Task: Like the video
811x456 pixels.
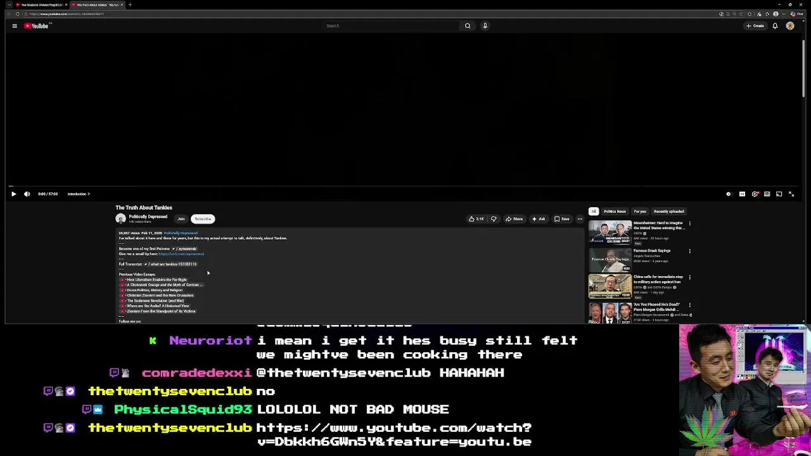Action: [476, 219]
